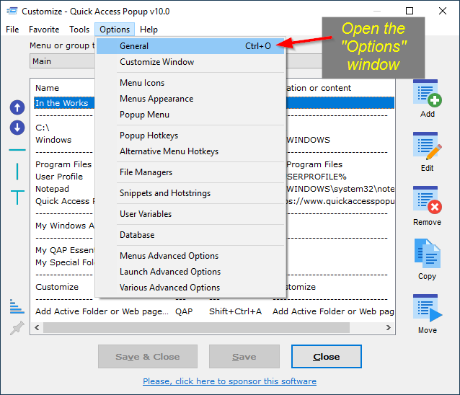Click the Move favorite icon
The height and width of the screenshot is (395, 460).
pyautogui.click(x=427, y=309)
